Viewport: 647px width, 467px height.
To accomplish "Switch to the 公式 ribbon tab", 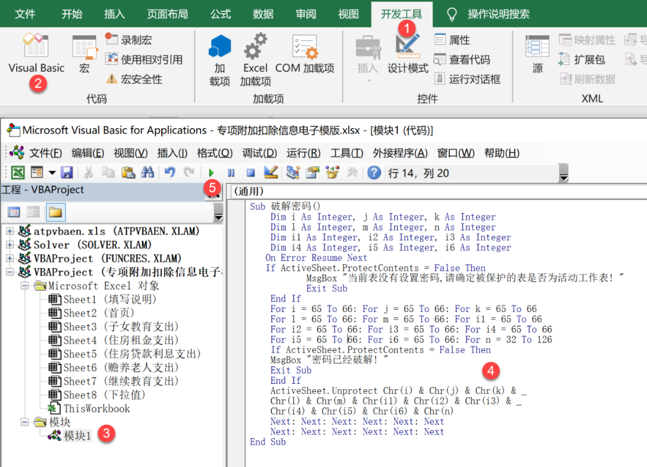I will [x=220, y=14].
